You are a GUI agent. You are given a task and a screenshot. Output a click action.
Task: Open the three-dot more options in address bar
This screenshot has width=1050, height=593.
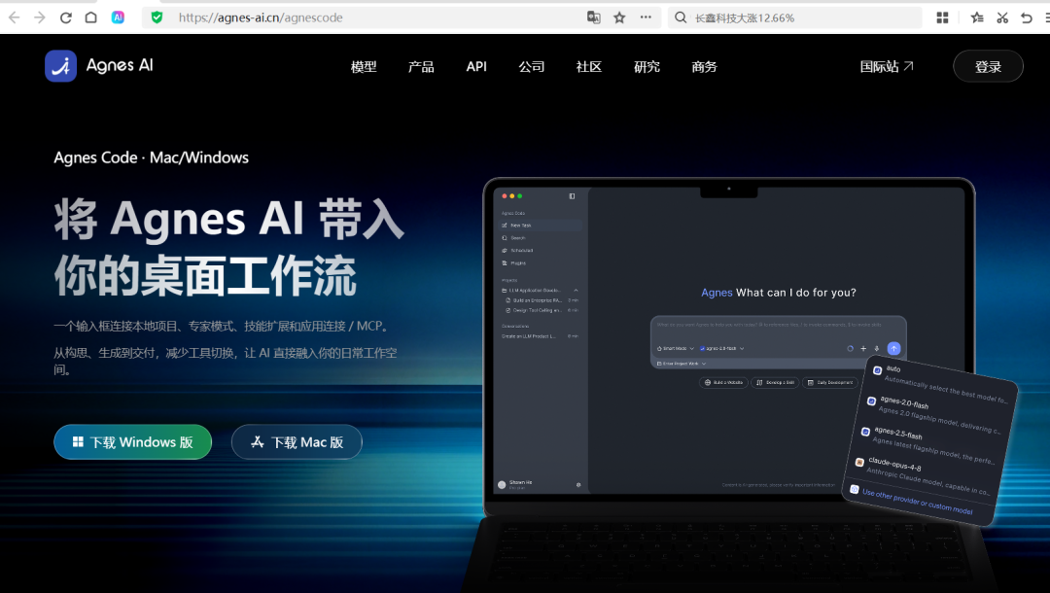tap(646, 17)
